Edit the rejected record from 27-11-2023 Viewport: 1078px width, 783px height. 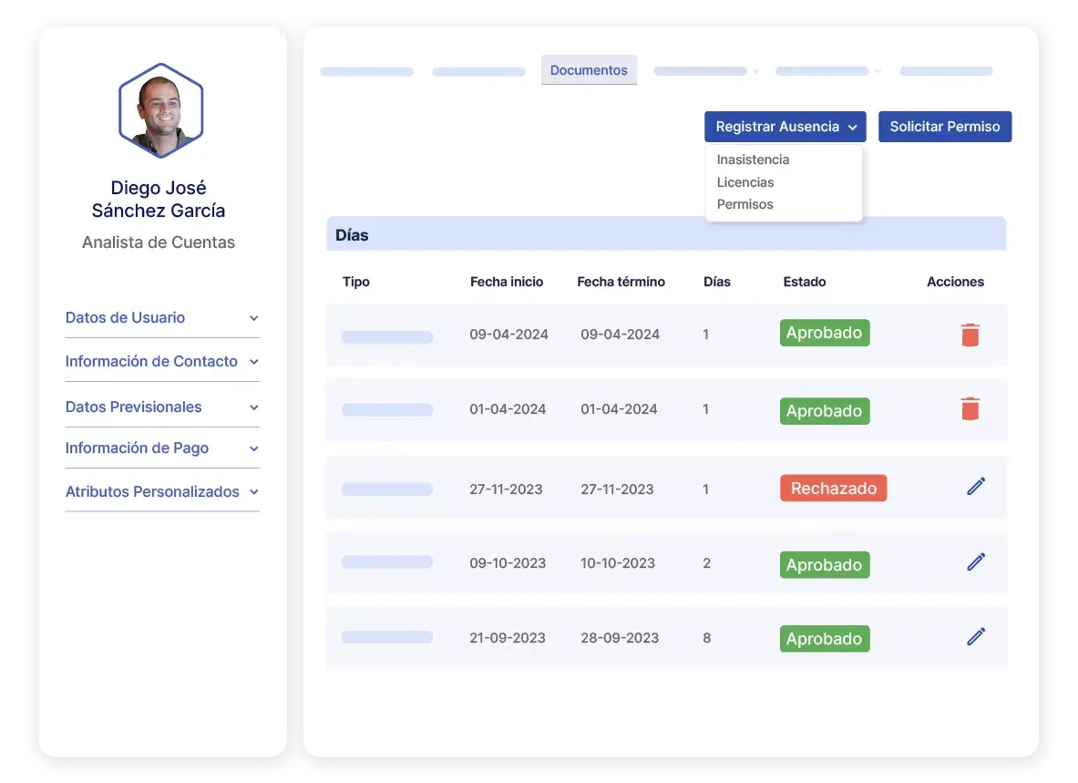[975, 487]
